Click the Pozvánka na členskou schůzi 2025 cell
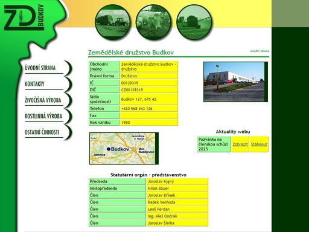This screenshot has width=309, height=232. tap(214, 144)
